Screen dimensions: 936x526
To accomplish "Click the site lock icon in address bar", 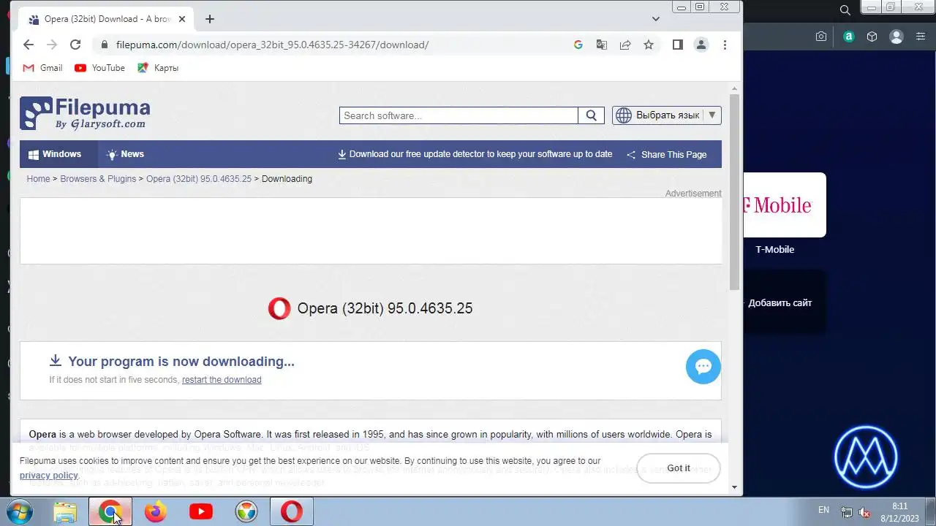I will [x=105, y=45].
